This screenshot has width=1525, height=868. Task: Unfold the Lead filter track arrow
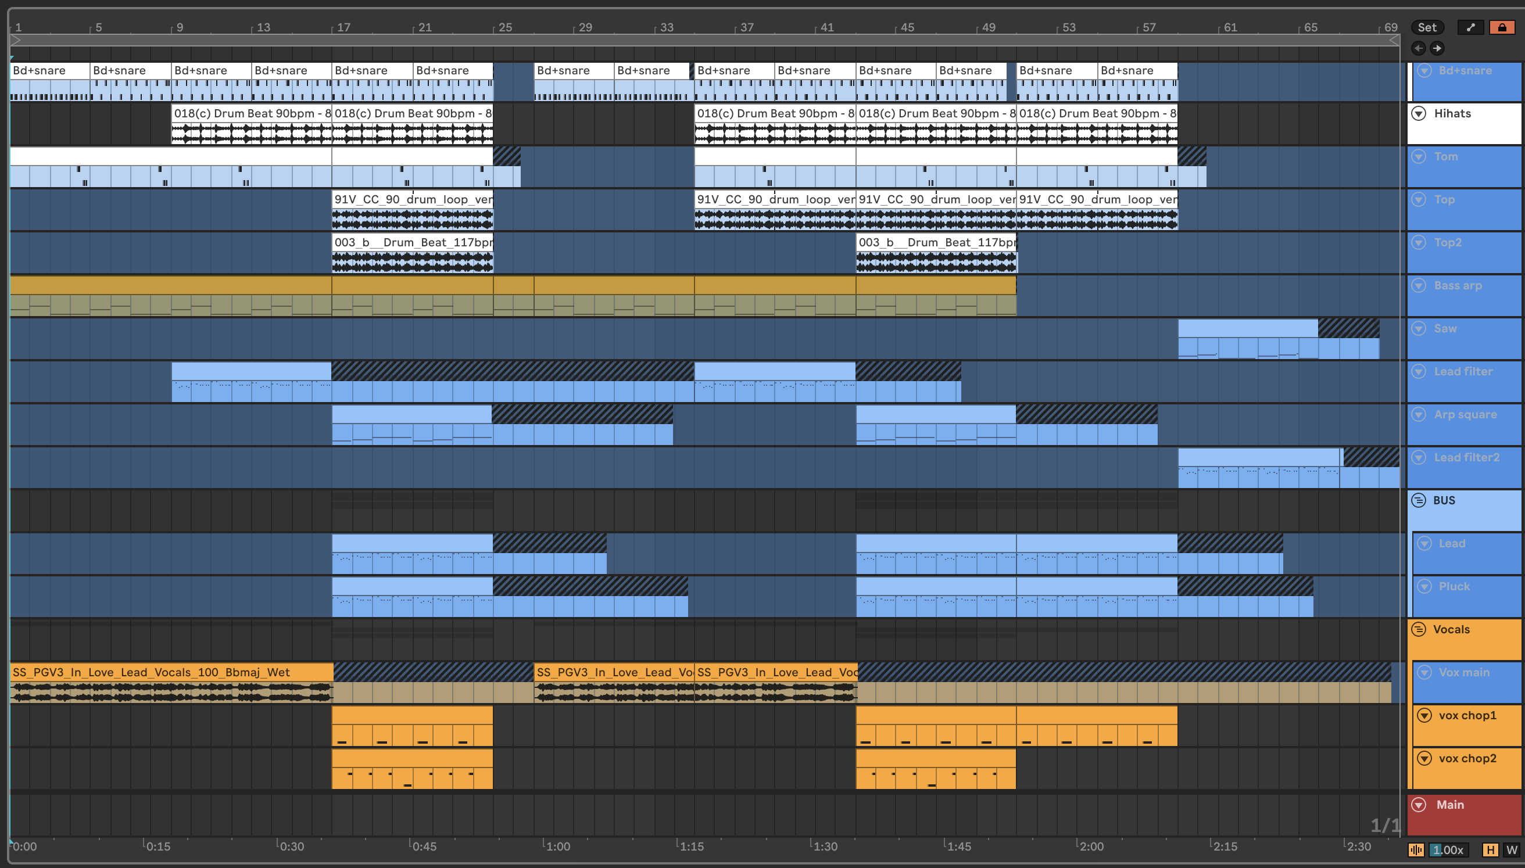click(1419, 371)
